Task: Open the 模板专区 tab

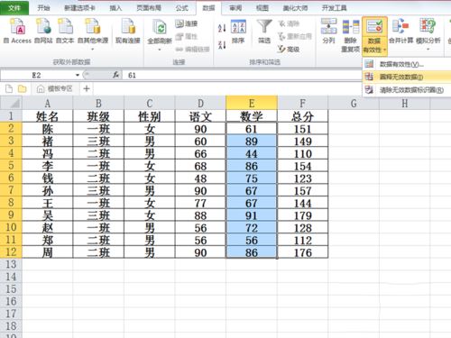Action: tap(55, 88)
